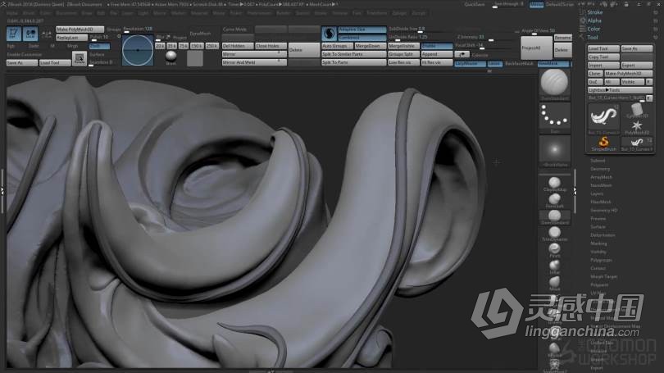The height and width of the screenshot is (373, 664).
Task: Select the ClayBuildup brush
Action: 554,183
